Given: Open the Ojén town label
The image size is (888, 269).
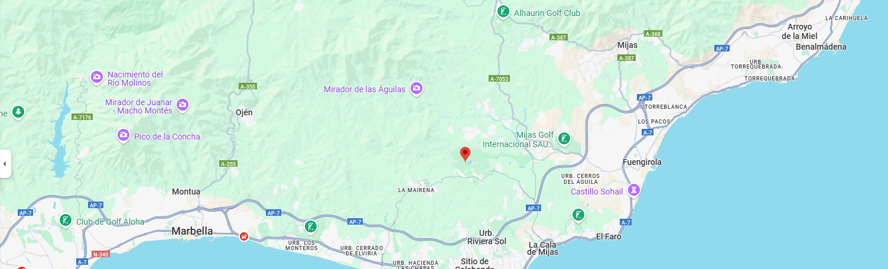Looking at the screenshot, I should [244, 112].
